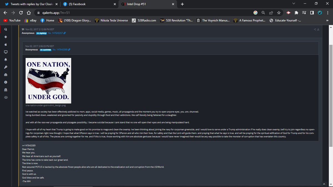This screenshot has width=333, height=187.
Task: Share drop 51 using the share icon
Action: click(x=315, y=29)
